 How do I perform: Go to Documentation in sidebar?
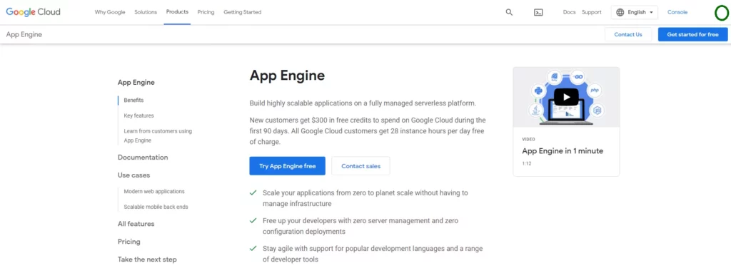143,158
